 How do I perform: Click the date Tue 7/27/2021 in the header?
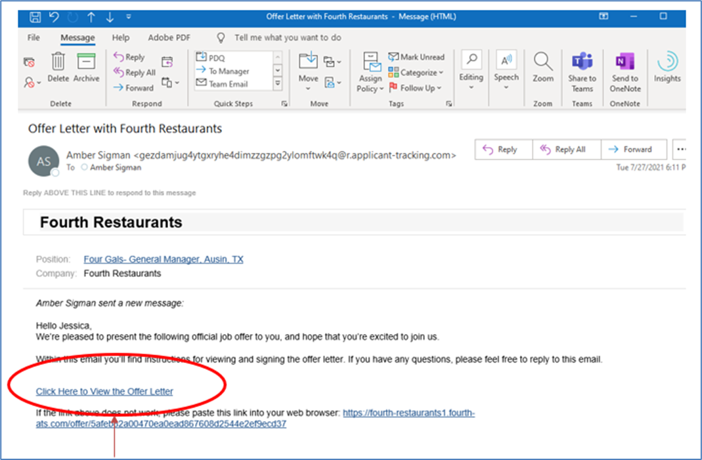[x=651, y=167]
